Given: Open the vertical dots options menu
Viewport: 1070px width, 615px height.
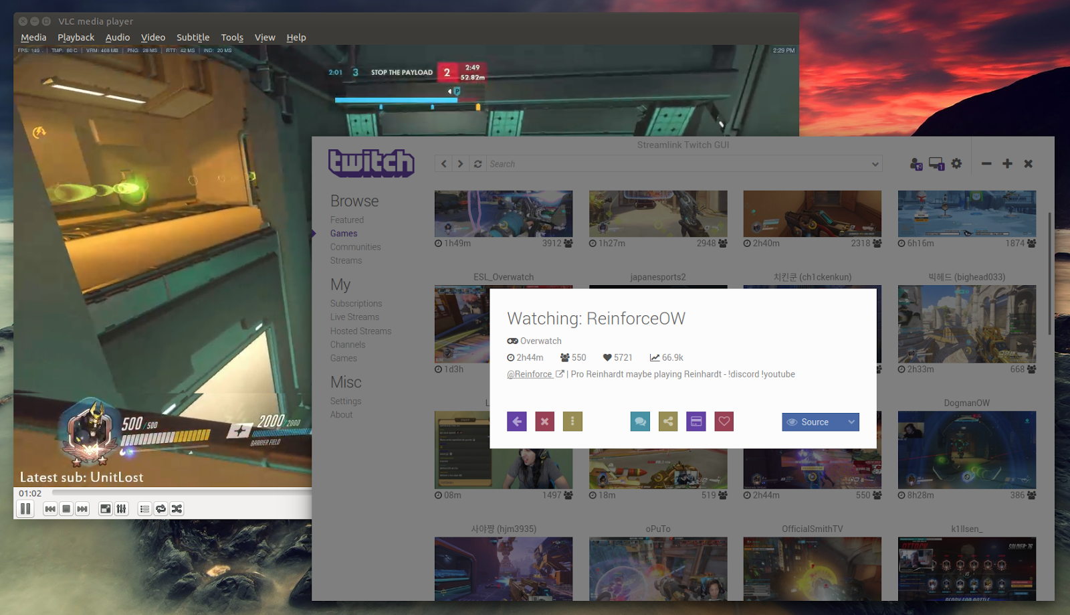Looking at the screenshot, I should 572,422.
